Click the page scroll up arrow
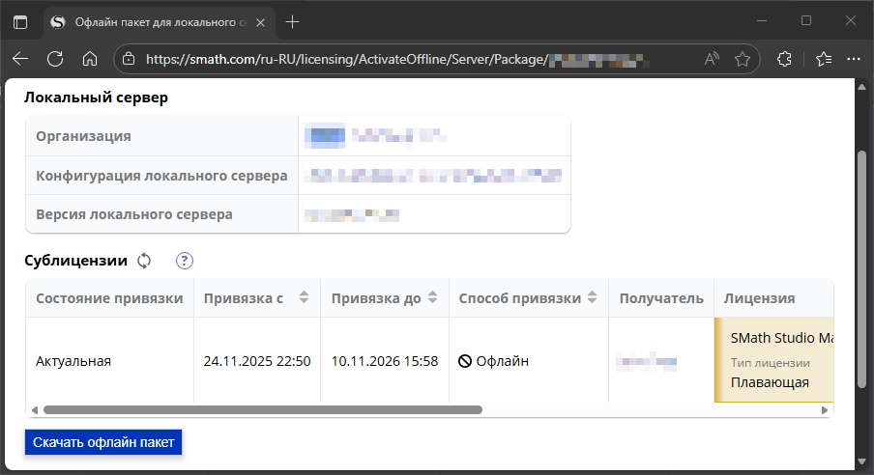Viewport: 874px width, 475px height. click(x=861, y=87)
